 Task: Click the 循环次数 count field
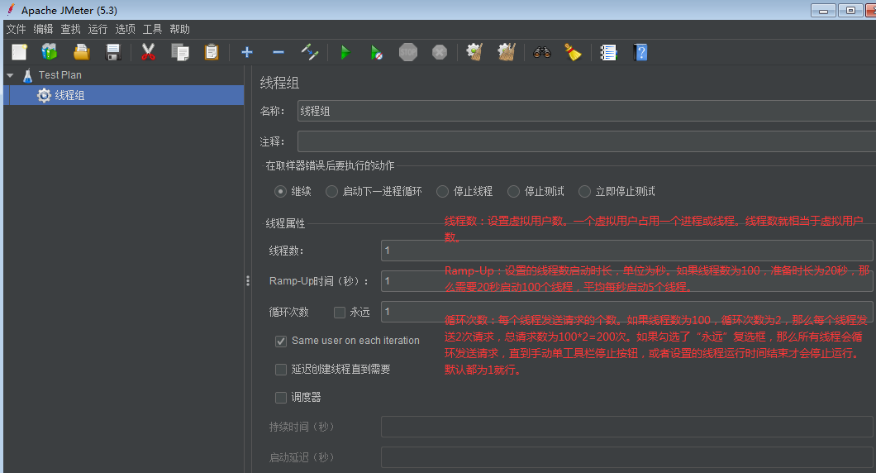coord(626,312)
